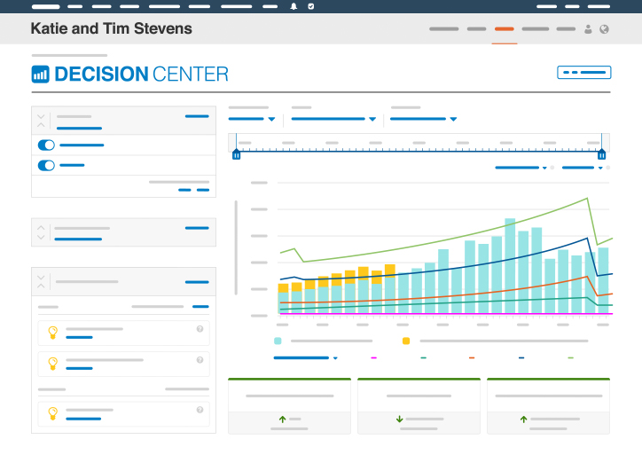Viewport: 642px width, 455px height.
Task: Click the globe icon in the header
Action: pyautogui.click(x=605, y=29)
